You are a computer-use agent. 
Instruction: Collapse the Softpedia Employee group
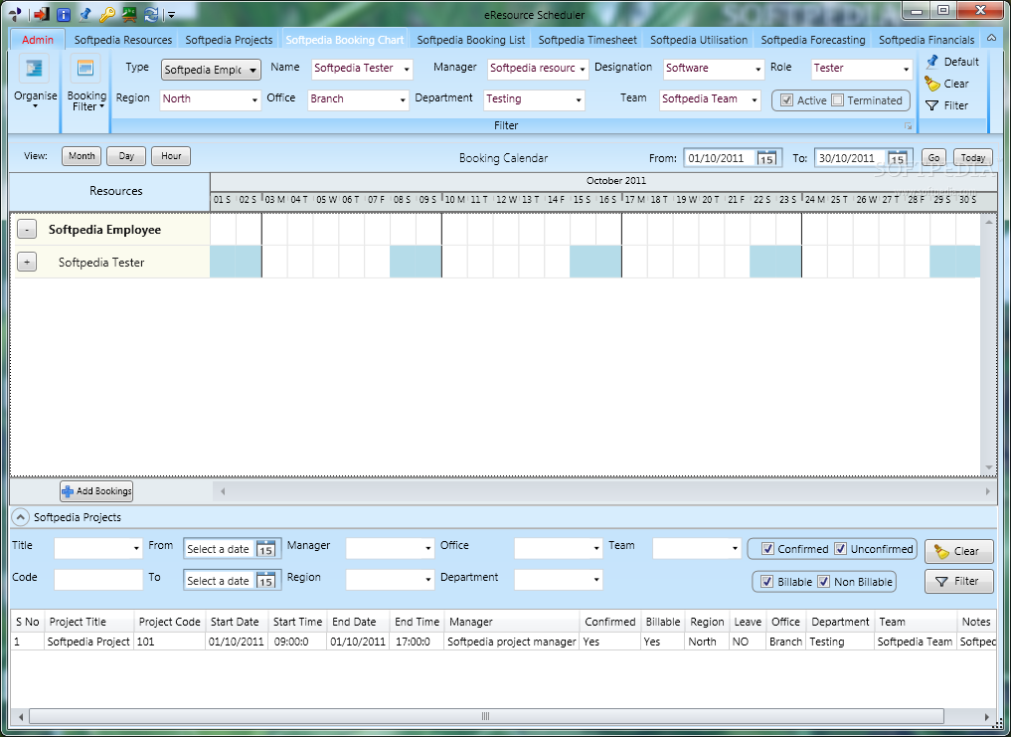(27, 229)
